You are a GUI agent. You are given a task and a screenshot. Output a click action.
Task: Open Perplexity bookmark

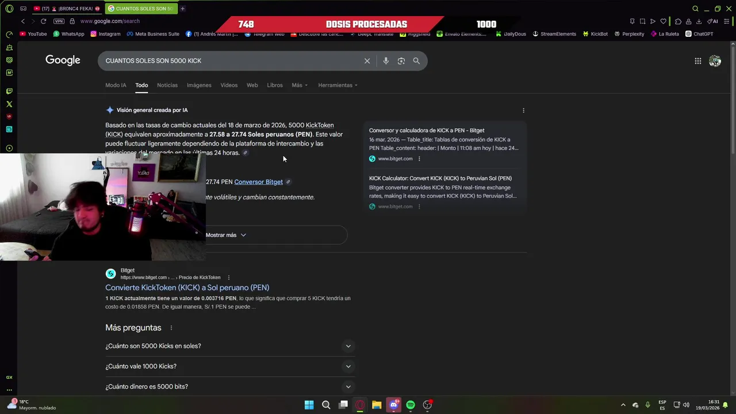pos(629,34)
